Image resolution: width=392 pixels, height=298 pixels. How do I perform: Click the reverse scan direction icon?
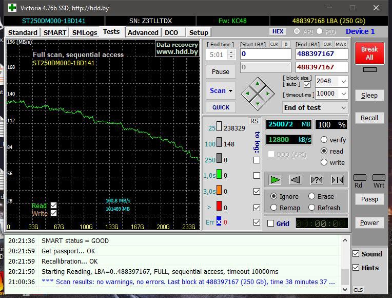(295, 179)
